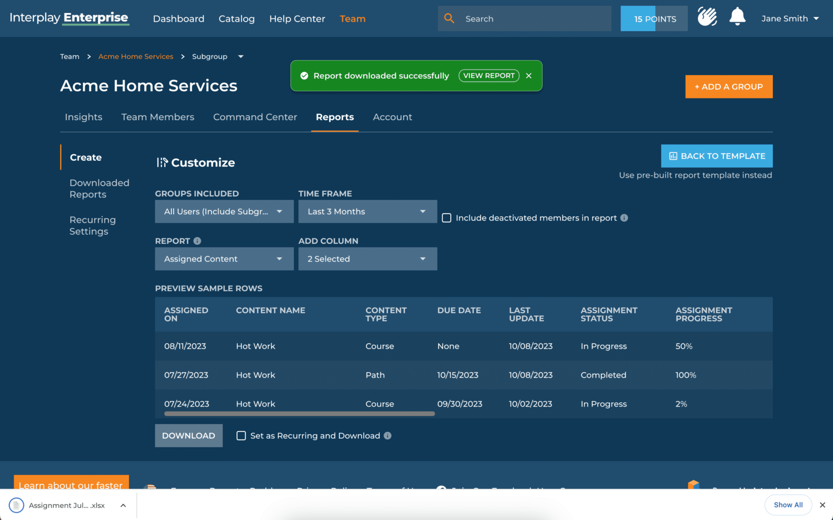Screen dimensions: 833x520
Task: Click info icon next to Recurring and Download
Action: click(x=388, y=435)
